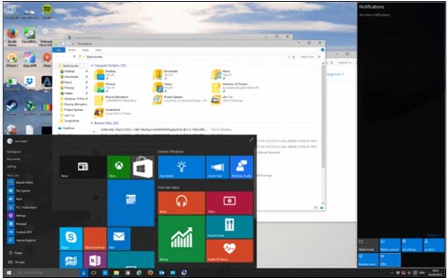
Task: Click the Cortana microphone icon
Action: 83,273
